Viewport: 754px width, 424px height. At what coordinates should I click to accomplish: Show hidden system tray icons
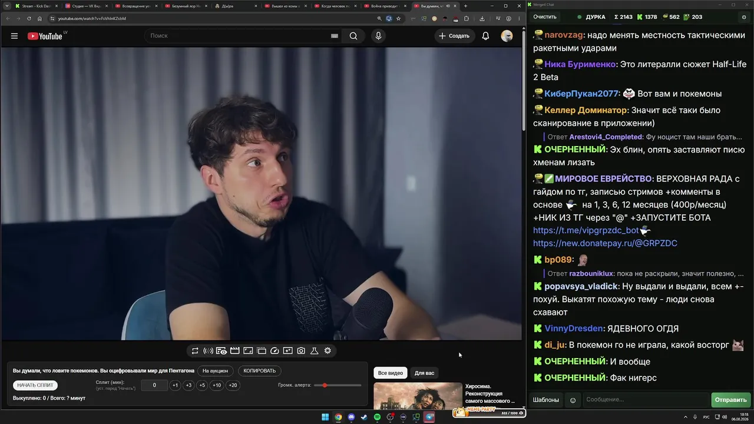point(686,418)
